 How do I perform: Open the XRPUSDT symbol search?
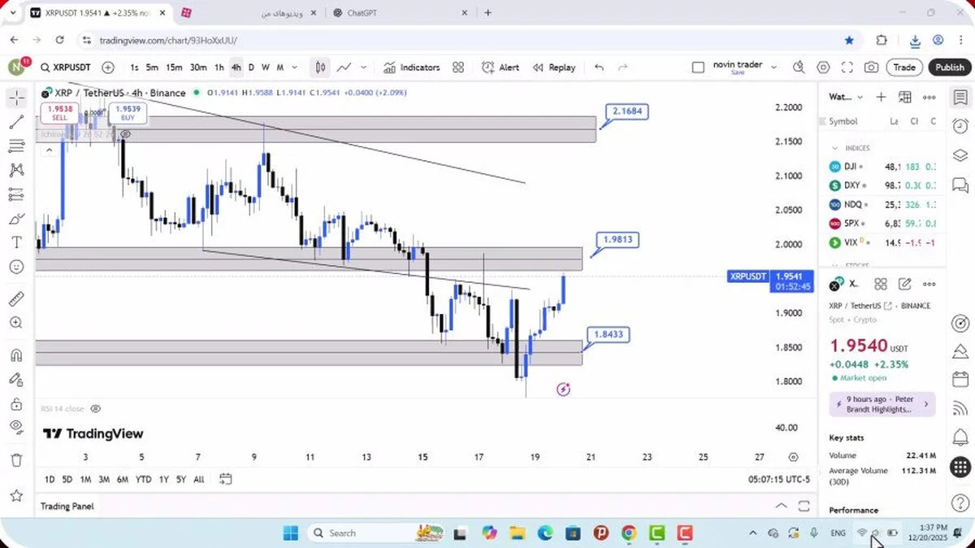tap(66, 67)
